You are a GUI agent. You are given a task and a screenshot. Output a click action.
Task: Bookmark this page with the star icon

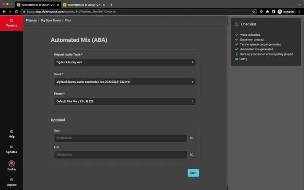click(254, 11)
